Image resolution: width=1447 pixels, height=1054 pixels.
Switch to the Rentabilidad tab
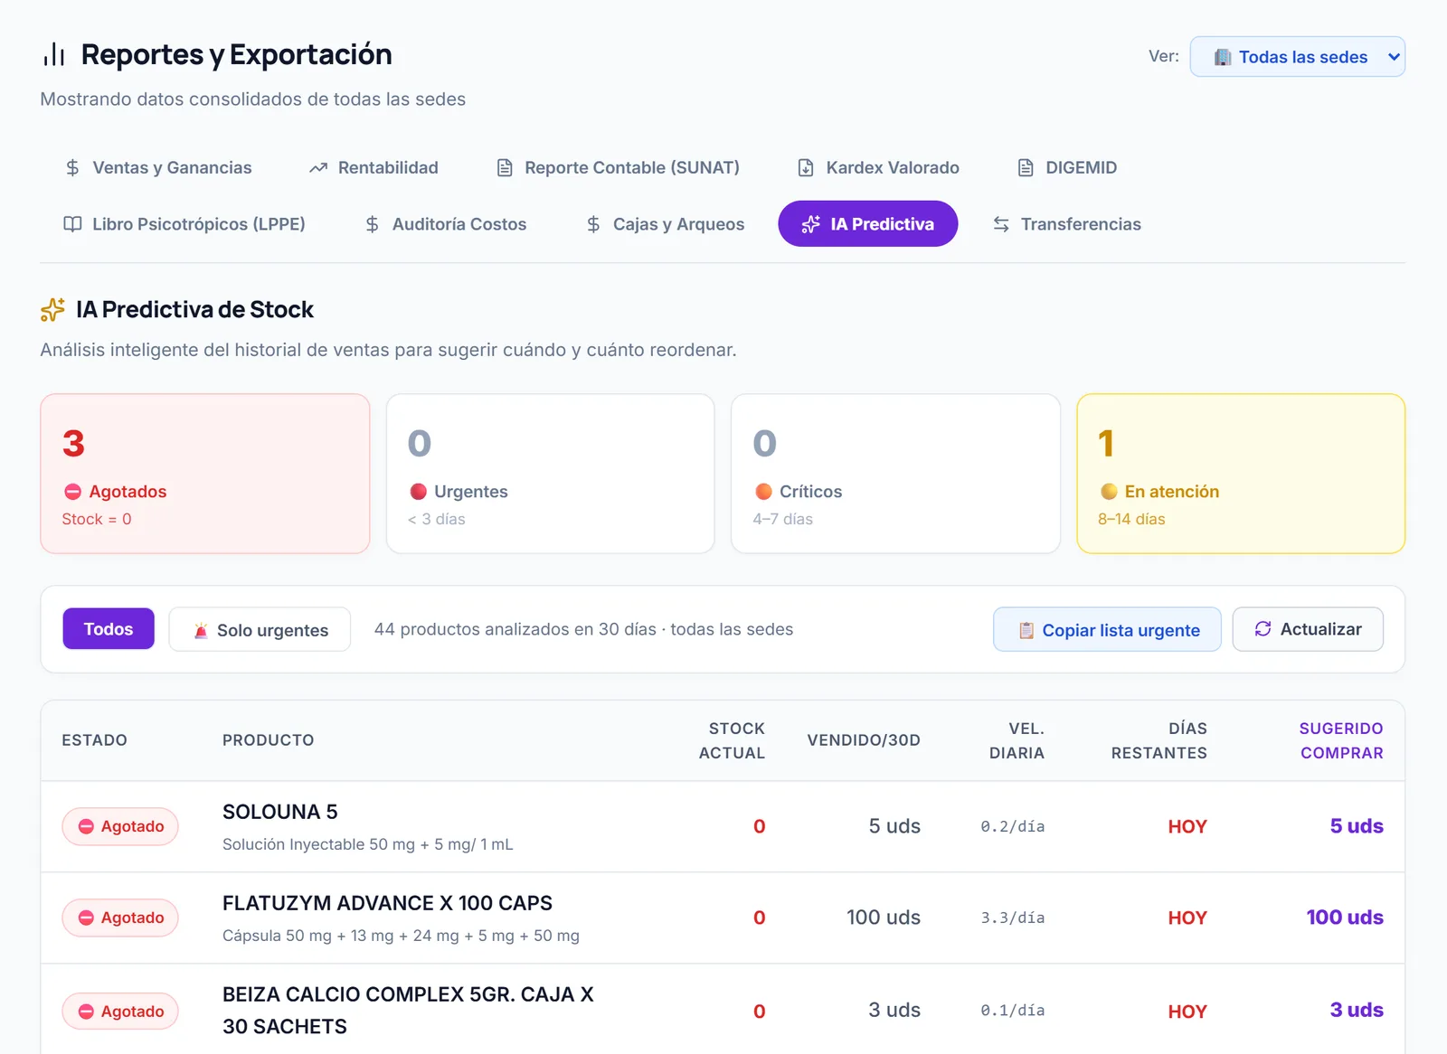[x=374, y=168]
